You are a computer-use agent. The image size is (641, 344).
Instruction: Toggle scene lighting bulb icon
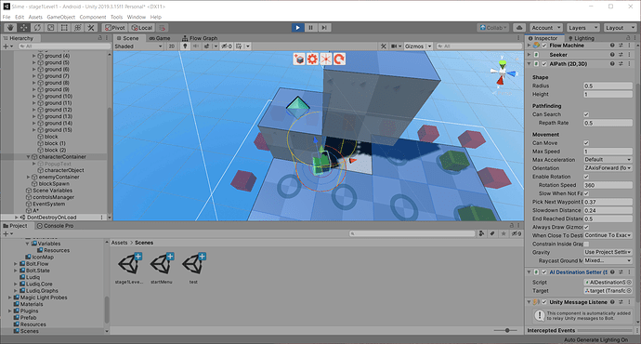coord(185,46)
